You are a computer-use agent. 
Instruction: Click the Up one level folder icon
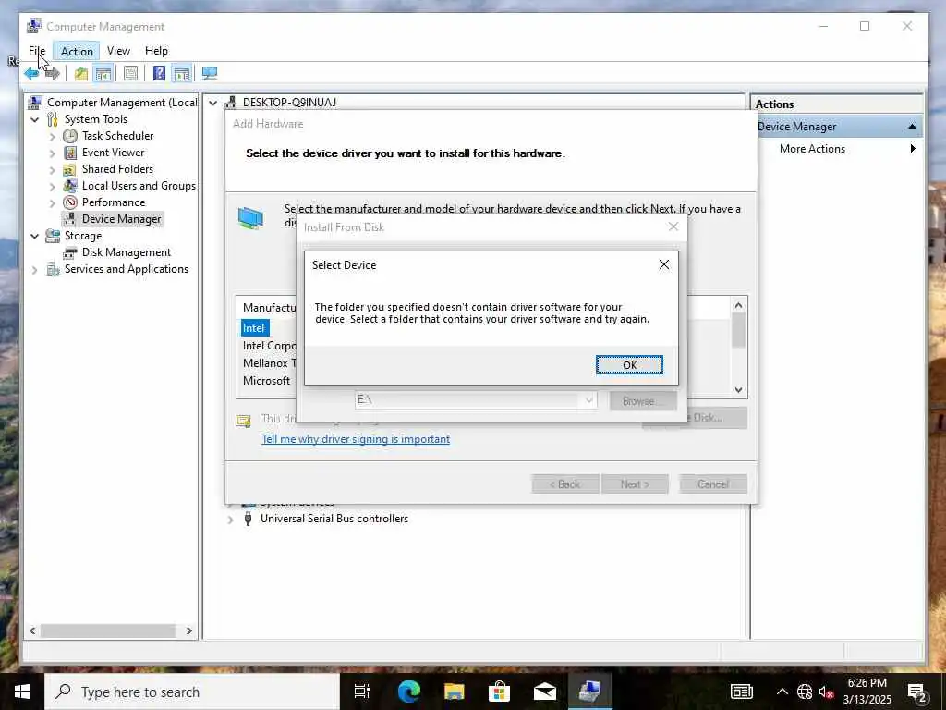coord(81,74)
